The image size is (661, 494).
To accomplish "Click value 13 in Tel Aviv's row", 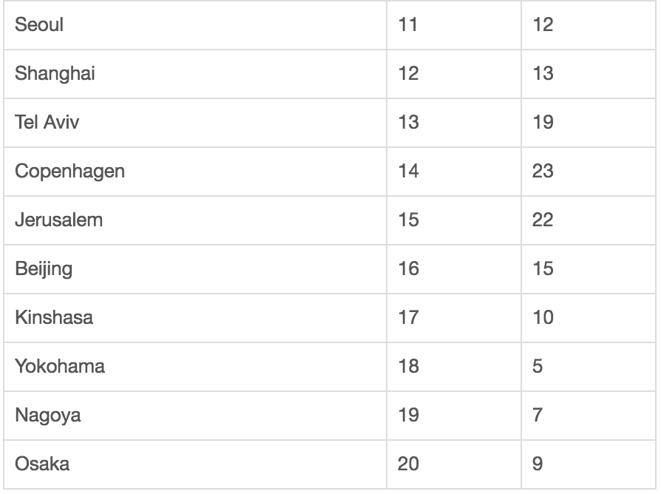I will [408, 123].
